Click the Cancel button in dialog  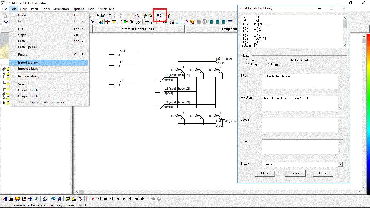295,173
